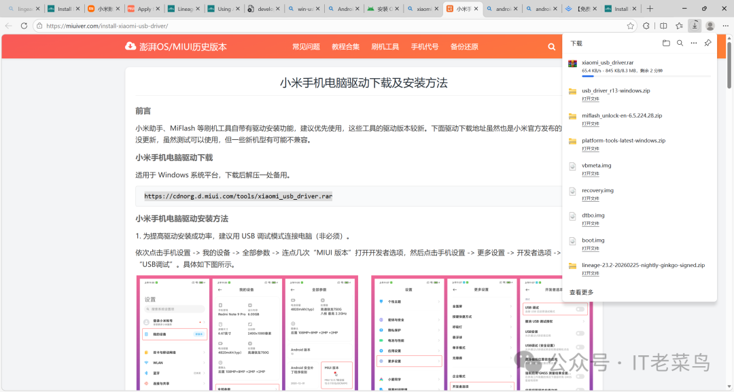
Task: Click the split screen icon in the toolbar
Action: 663,25
